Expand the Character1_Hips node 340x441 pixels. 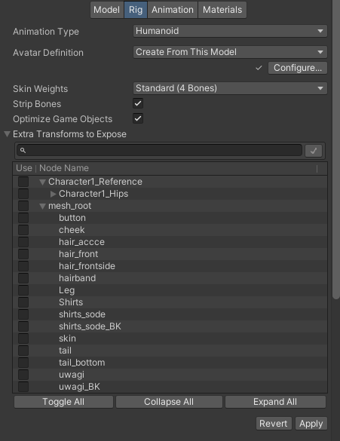coord(54,194)
